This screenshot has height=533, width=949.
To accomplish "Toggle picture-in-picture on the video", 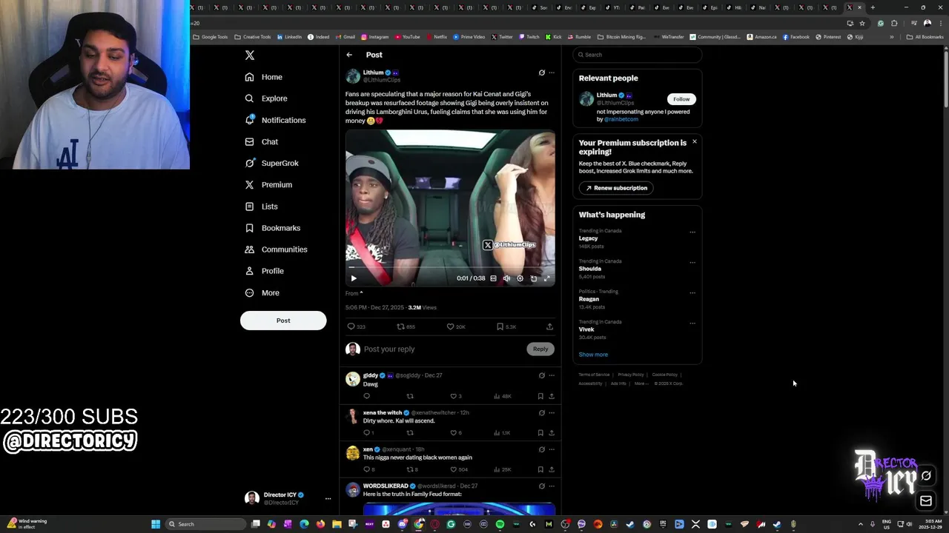I will [534, 278].
